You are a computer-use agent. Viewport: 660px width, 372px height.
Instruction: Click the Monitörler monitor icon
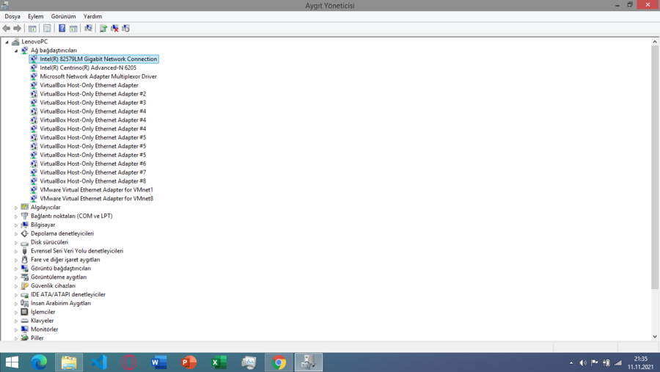coord(24,329)
